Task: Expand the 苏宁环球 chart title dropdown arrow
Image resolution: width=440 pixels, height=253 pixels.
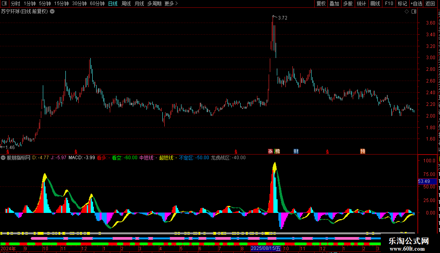Action: (x=52, y=11)
